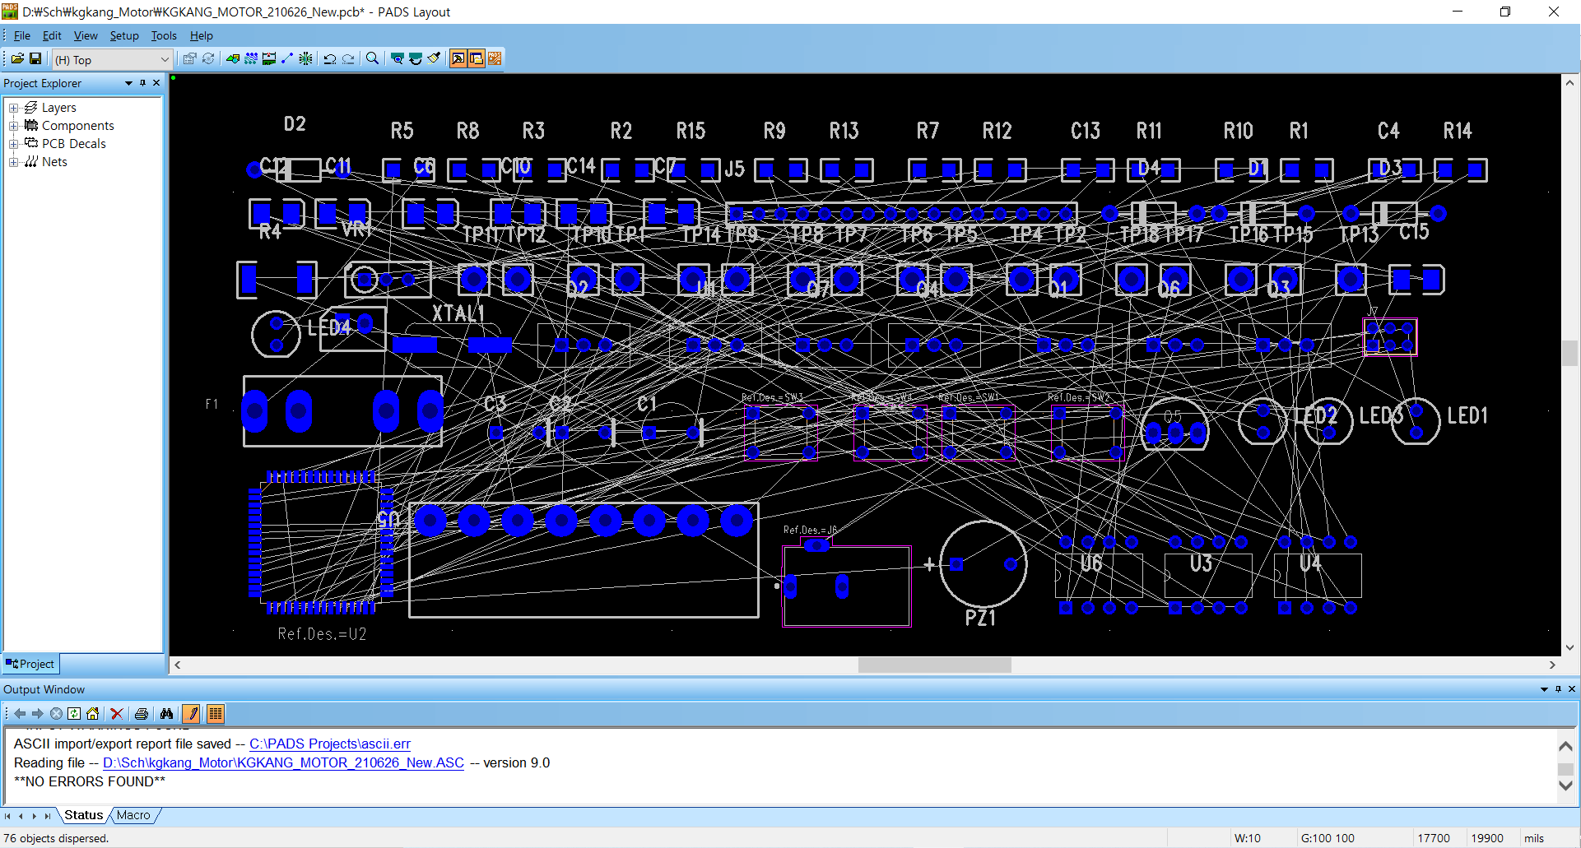
Task: Toggle the Project Explorer toolbar button
Action: 477,58
